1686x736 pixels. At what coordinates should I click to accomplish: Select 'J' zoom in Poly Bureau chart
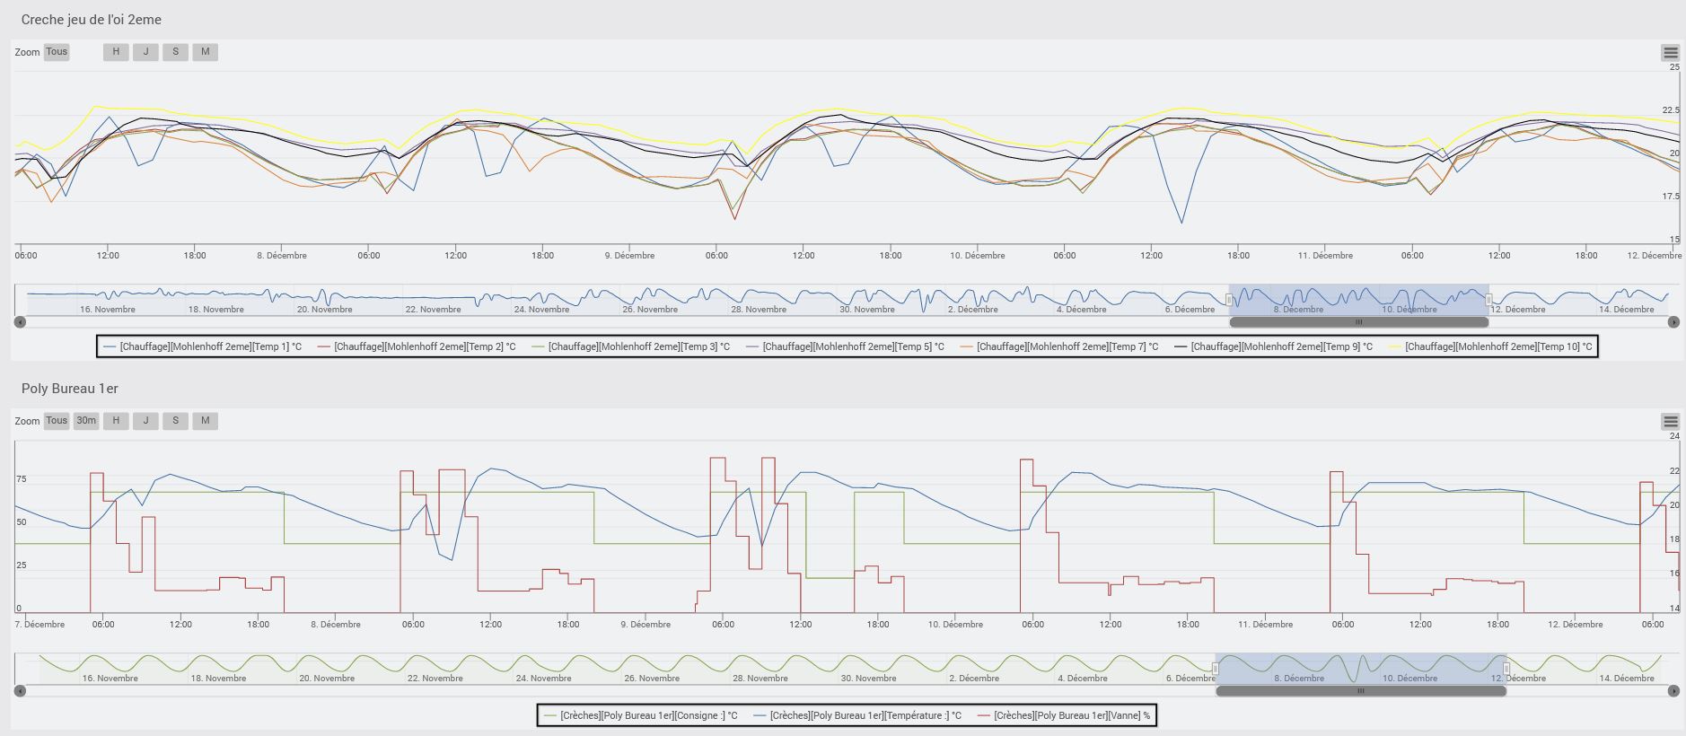point(145,421)
